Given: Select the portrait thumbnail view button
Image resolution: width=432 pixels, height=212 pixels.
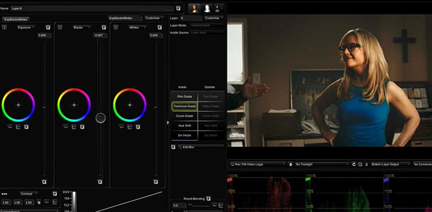Looking at the screenshot, I should pos(194,8).
